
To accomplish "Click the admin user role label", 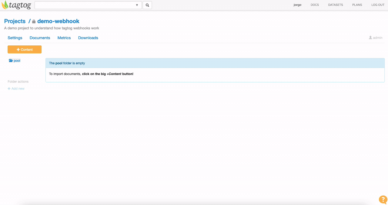I will (376, 38).
